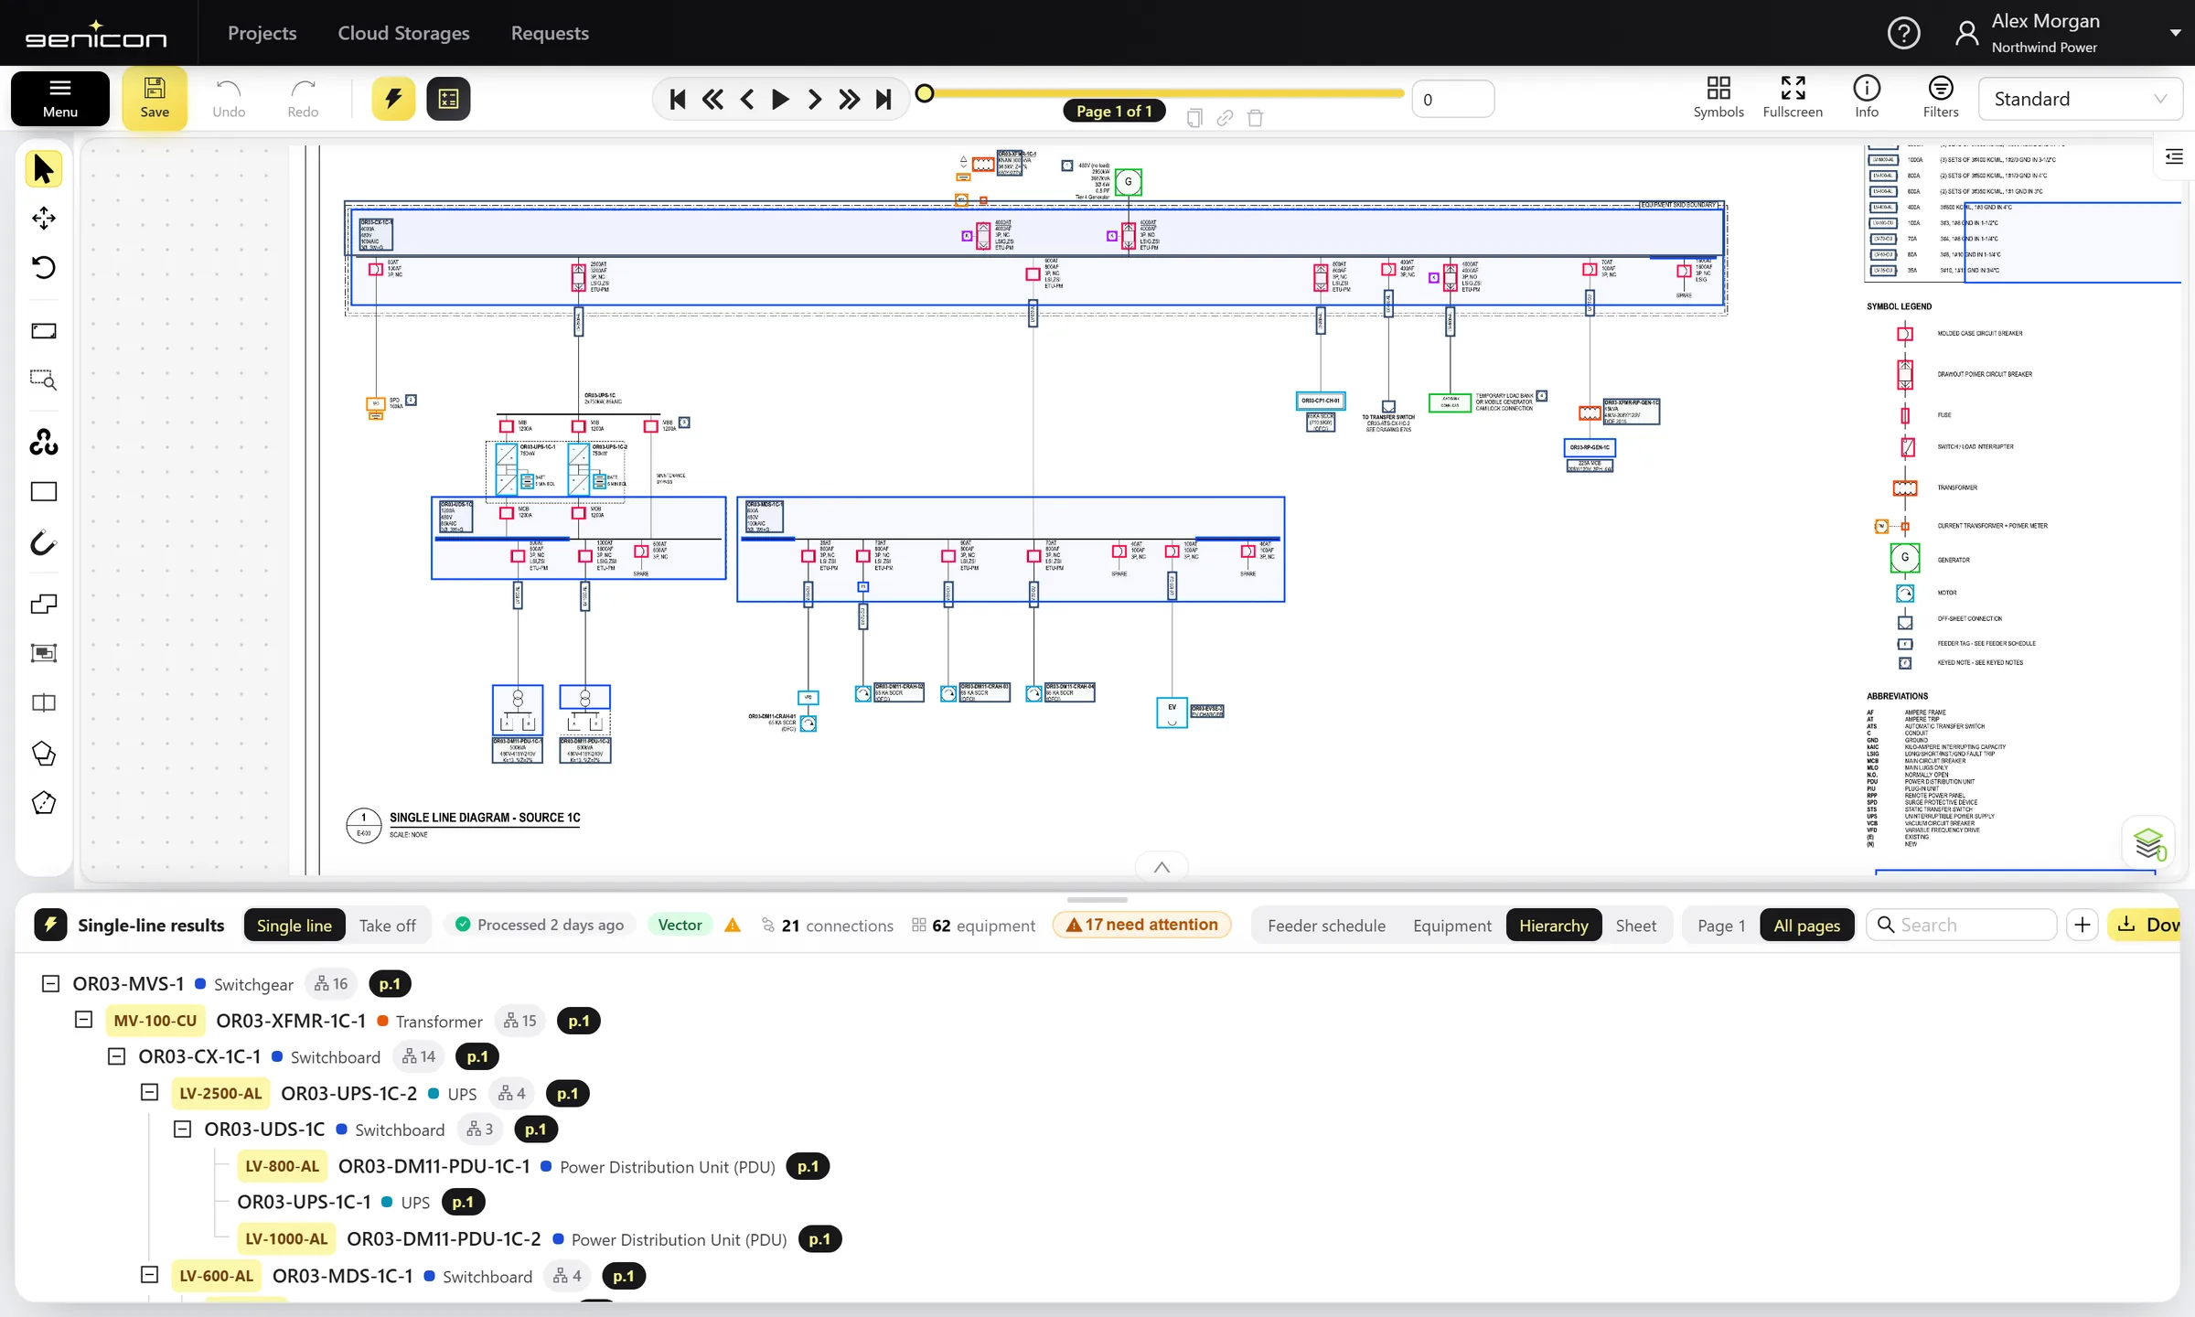Click the lightning bolt process button

(x=393, y=99)
